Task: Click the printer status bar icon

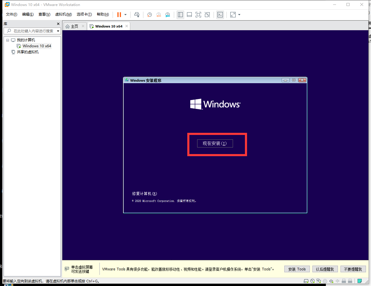Action: 325,281
